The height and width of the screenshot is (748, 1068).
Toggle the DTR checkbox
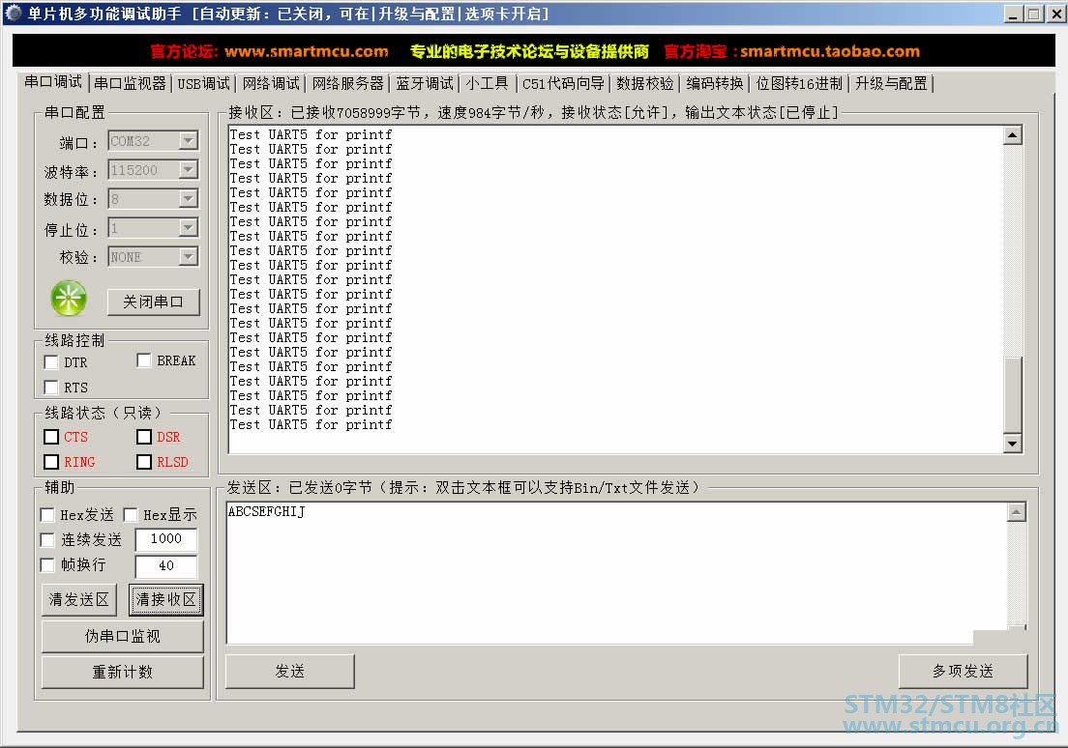point(51,362)
